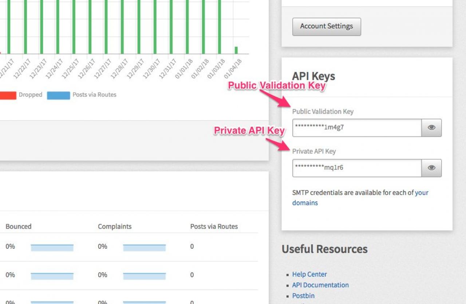This screenshot has width=466, height=304.
Task: Open Account Settings
Action: point(327,27)
